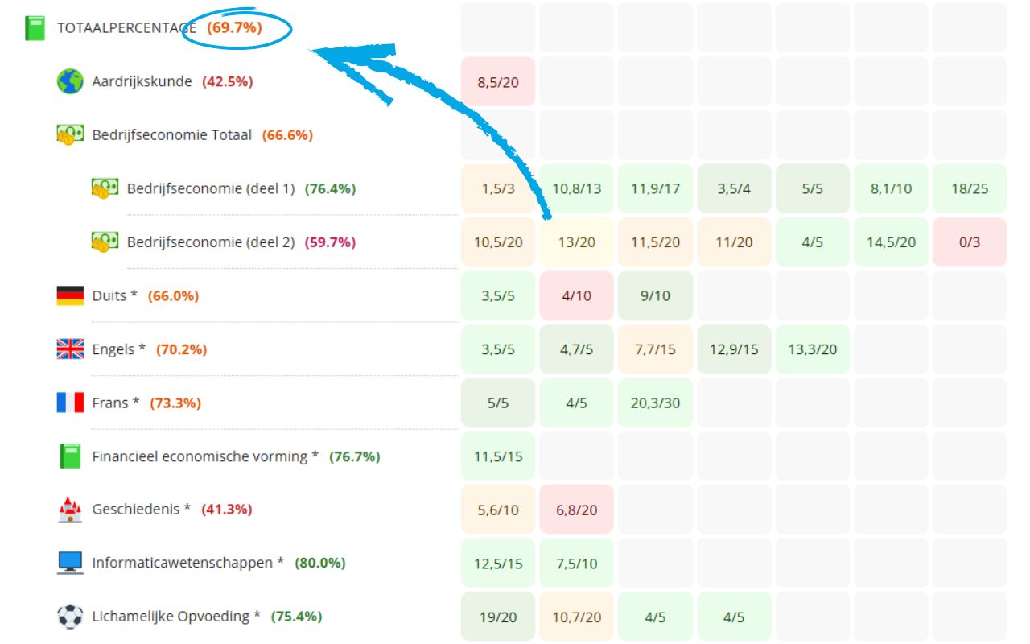Click the French flag icon for Frans
The image size is (1030, 644).
[70, 402]
